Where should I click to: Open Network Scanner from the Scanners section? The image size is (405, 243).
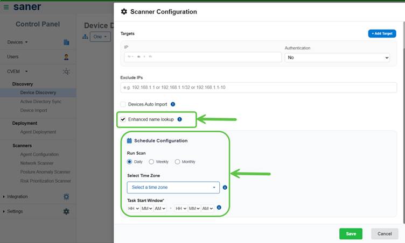tap(37, 163)
